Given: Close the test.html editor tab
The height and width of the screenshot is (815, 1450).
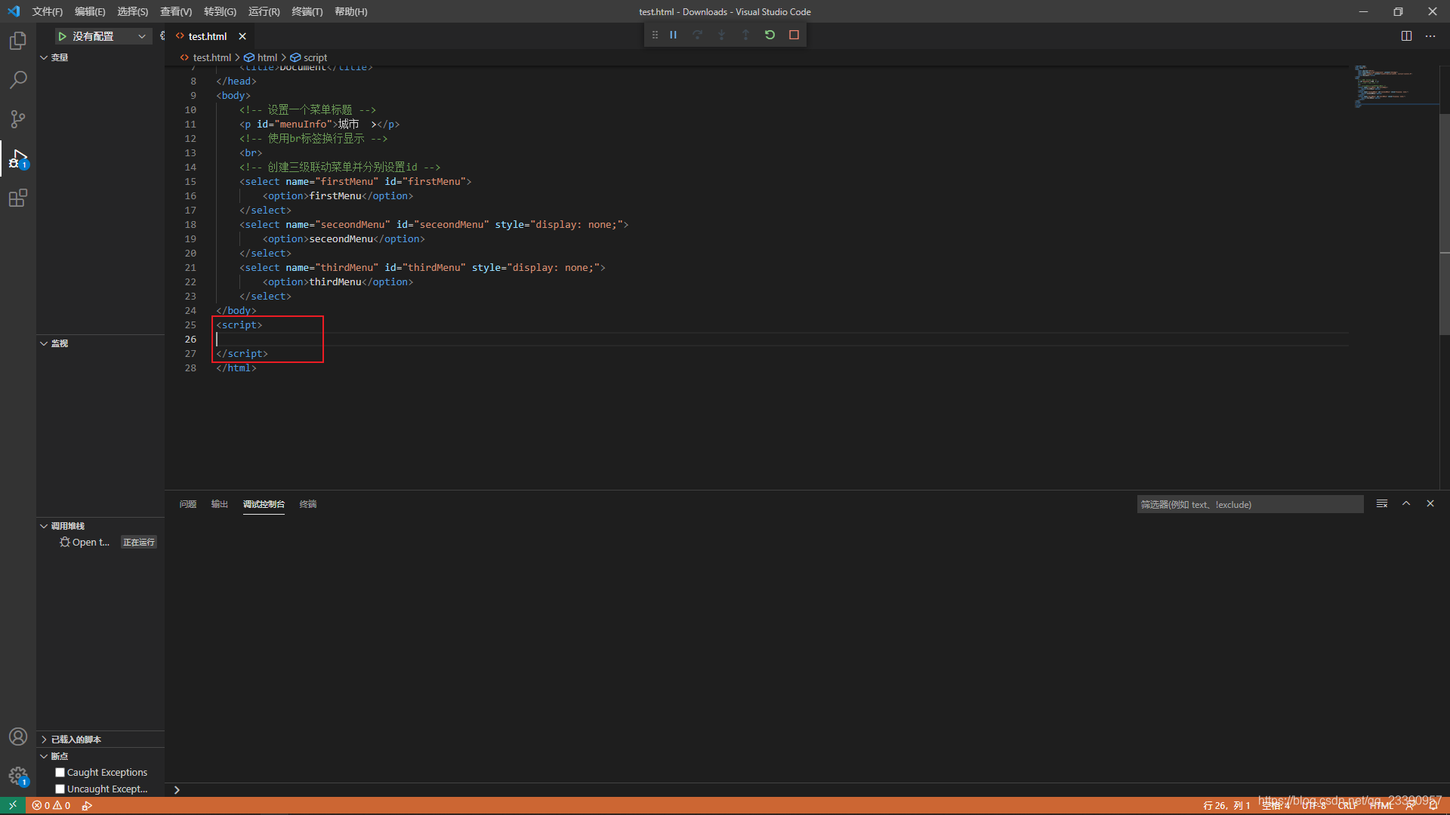Looking at the screenshot, I should 242,36.
